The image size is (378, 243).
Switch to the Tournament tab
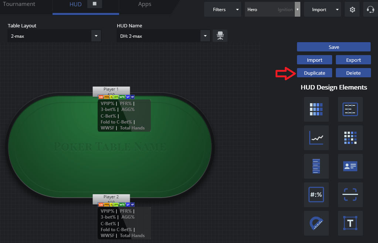click(x=19, y=4)
